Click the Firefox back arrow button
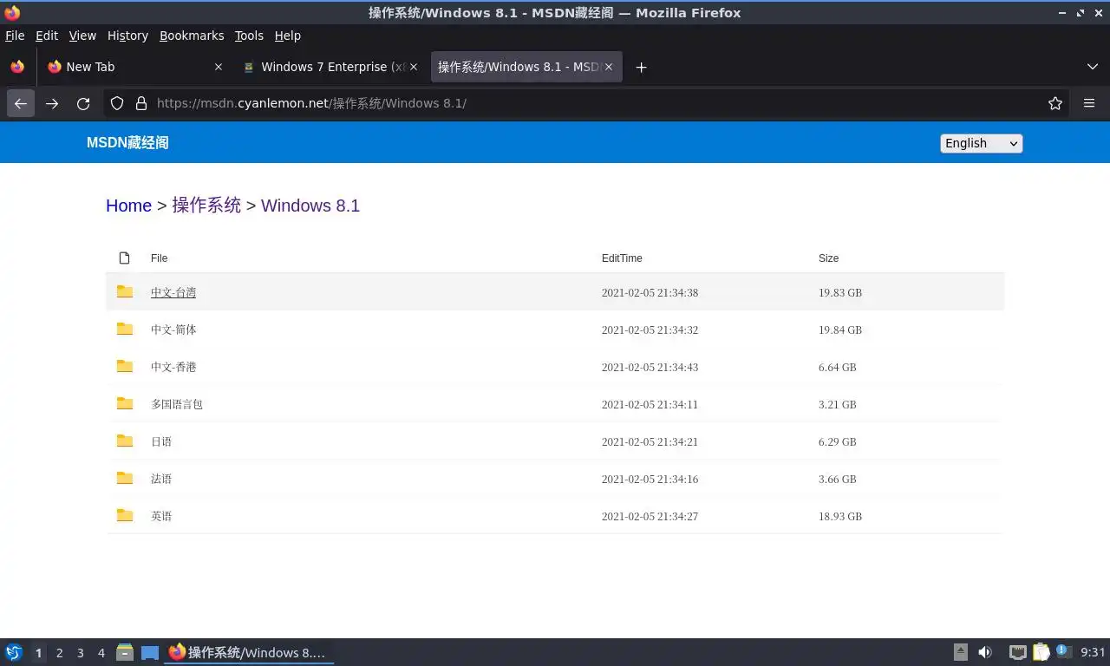 tap(21, 103)
